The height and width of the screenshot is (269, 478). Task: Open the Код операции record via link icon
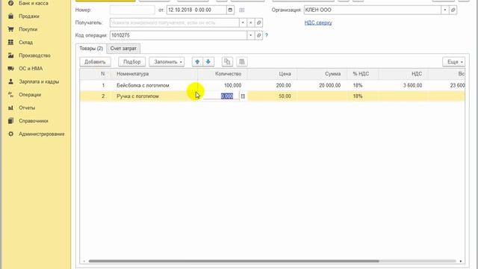[x=259, y=35]
